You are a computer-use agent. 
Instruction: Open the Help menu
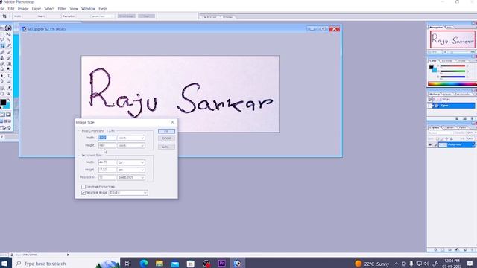pyautogui.click(x=103, y=8)
